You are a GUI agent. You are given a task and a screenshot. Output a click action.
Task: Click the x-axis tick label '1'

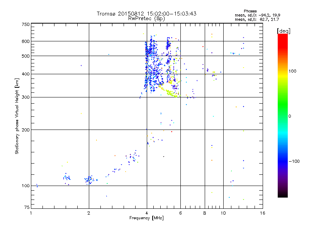pos(31,213)
